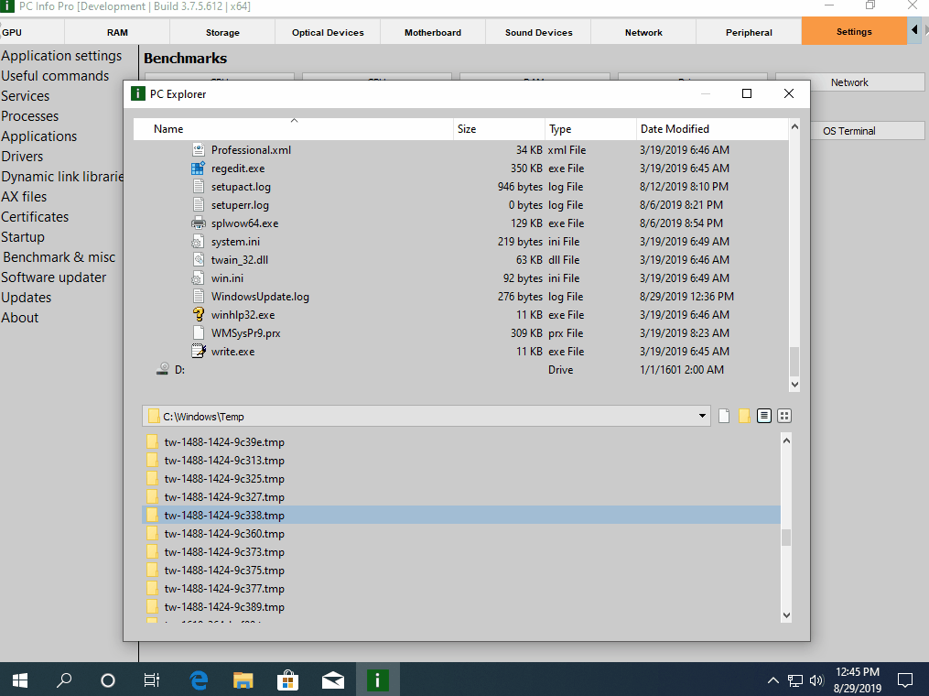This screenshot has width=929, height=696.
Task: Open the volume control in the system tray
Action: pyautogui.click(x=816, y=680)
